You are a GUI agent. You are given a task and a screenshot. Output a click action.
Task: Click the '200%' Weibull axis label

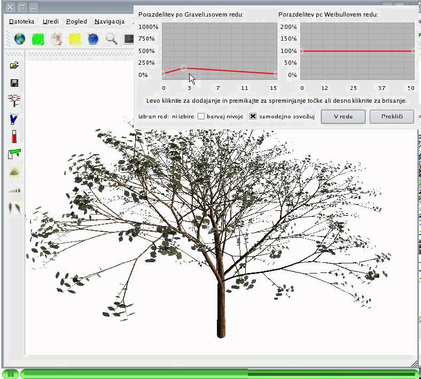coord(289,27)
